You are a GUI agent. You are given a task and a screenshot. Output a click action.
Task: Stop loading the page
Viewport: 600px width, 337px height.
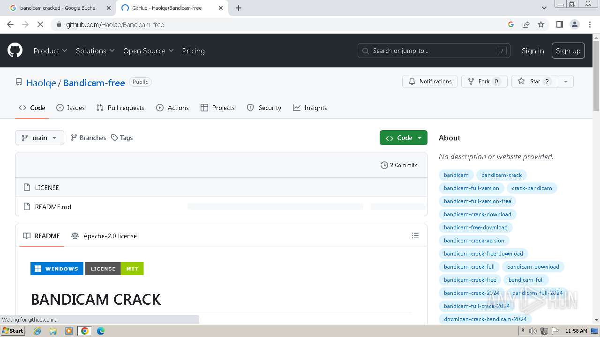[40, 24]
